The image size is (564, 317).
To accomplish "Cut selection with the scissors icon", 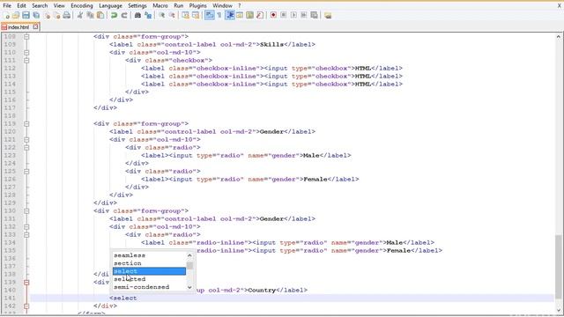I will tap(80, 16).
